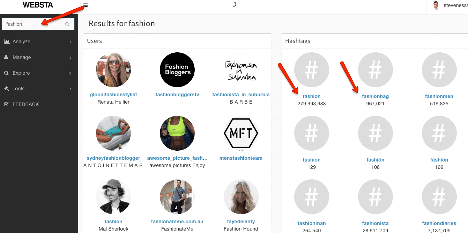Screen dimensions: 468x233
Task: Click awesome_picture_fash profile photo
Action: coord(177,133)
